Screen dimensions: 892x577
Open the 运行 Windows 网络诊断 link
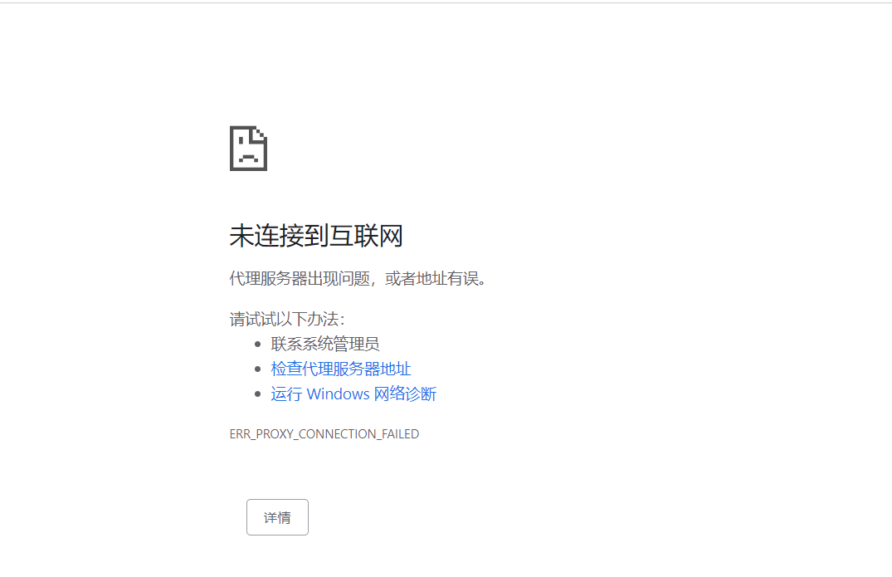click(x=353, y=394)
